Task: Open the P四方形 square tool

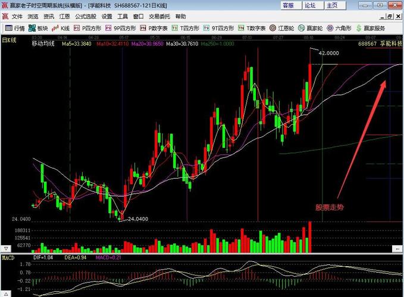Action: pos(88,28)
